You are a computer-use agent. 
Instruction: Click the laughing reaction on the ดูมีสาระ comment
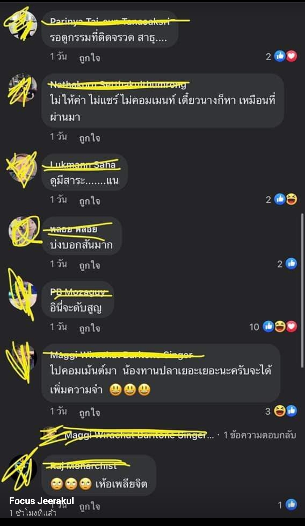tap(292, 199)
